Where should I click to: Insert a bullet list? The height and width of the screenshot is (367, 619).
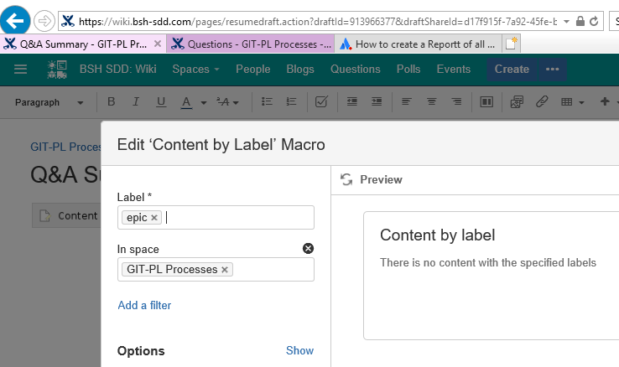(x=267, y=102)
